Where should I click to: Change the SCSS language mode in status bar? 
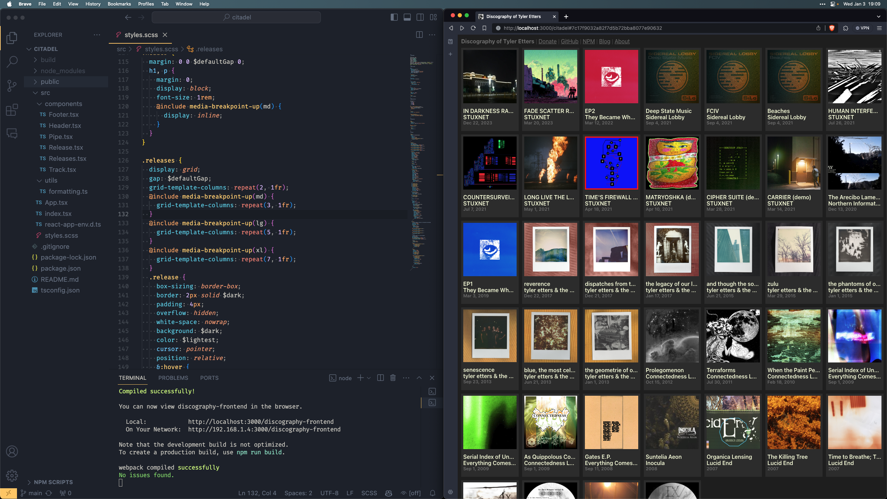pyautogui.click(x=369, y=493)
